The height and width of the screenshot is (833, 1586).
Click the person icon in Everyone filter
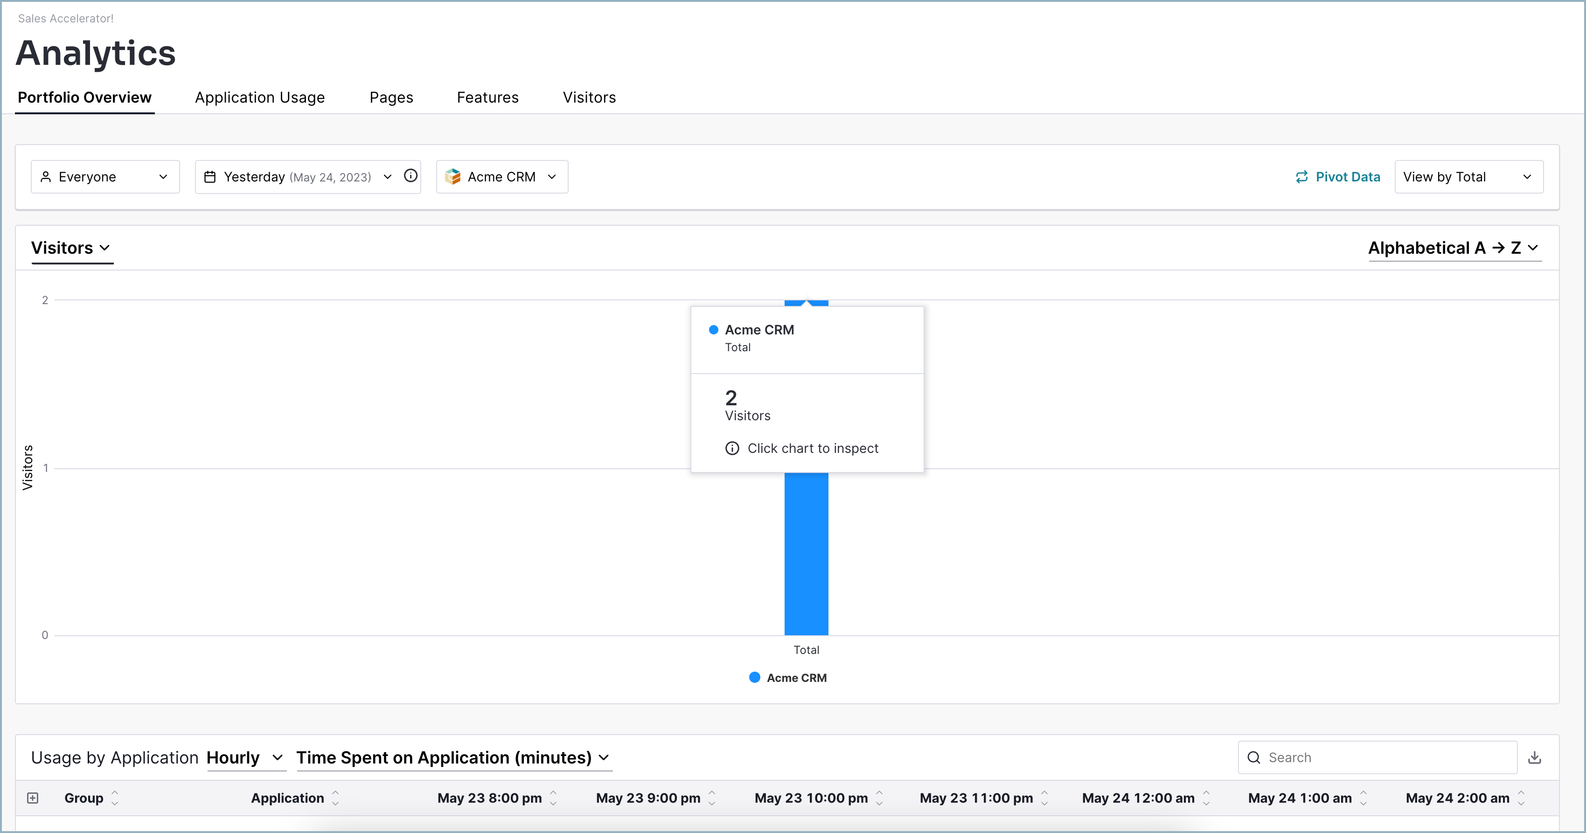(x=46, y=177)
